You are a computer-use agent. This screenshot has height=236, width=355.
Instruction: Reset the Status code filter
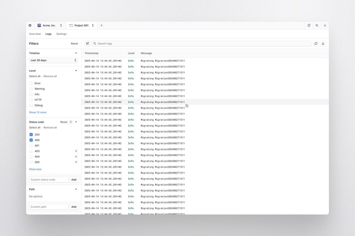[64, 122]
